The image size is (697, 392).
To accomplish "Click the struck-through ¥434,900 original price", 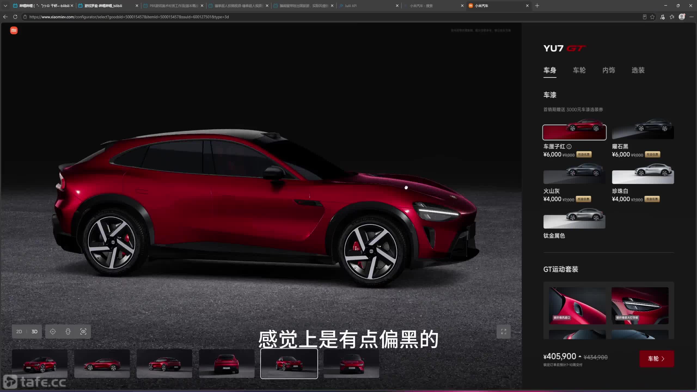I will [x=596, y=357].
